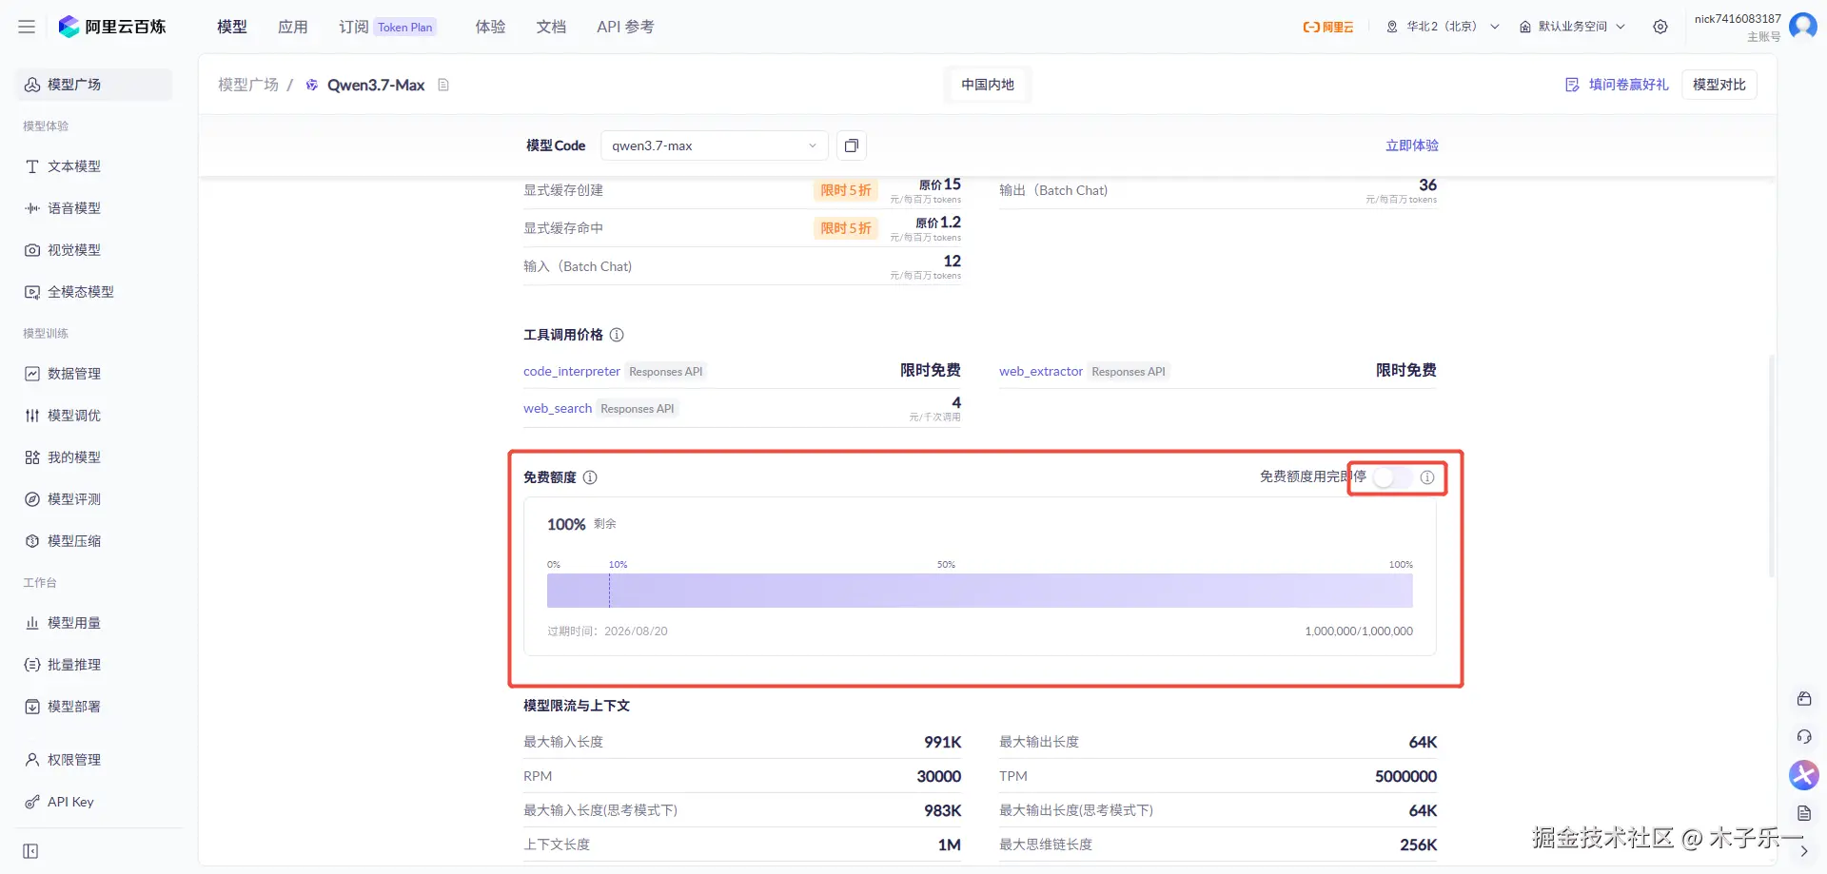Toggle the 免费额度用完即停 switch
Screen dimensions: 1827x874
pyautogui.click(x=1392, y=477)
